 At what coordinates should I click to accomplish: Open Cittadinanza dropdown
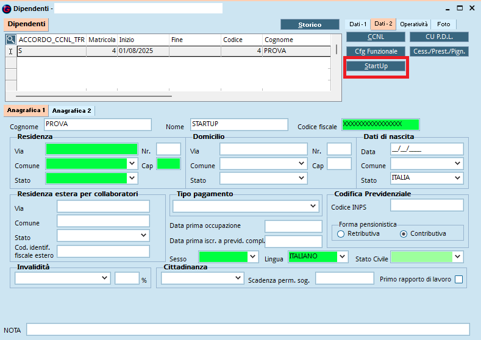click(238, 278)
